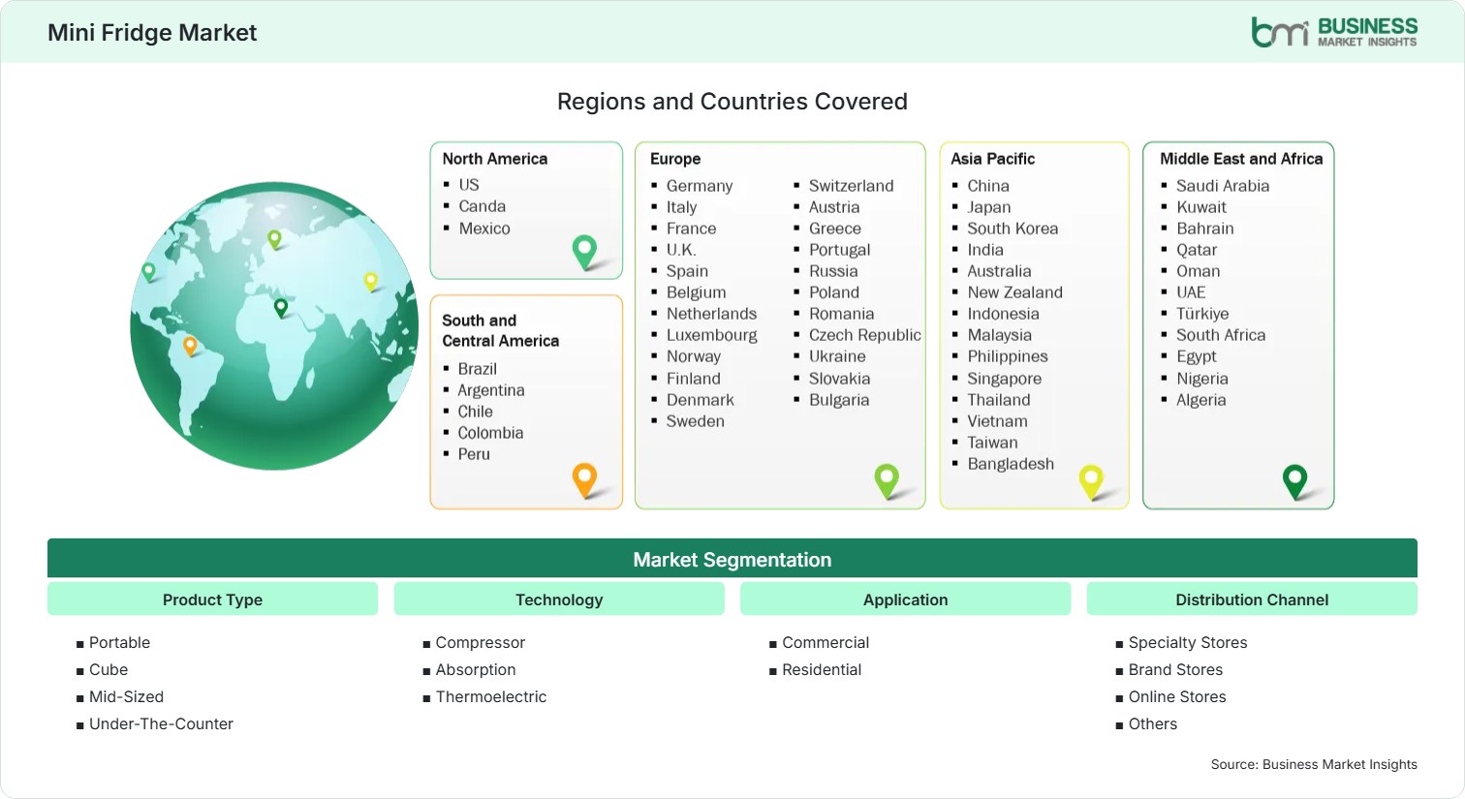
Task: Click 'US' in North America list
Action: pos(469,185)
